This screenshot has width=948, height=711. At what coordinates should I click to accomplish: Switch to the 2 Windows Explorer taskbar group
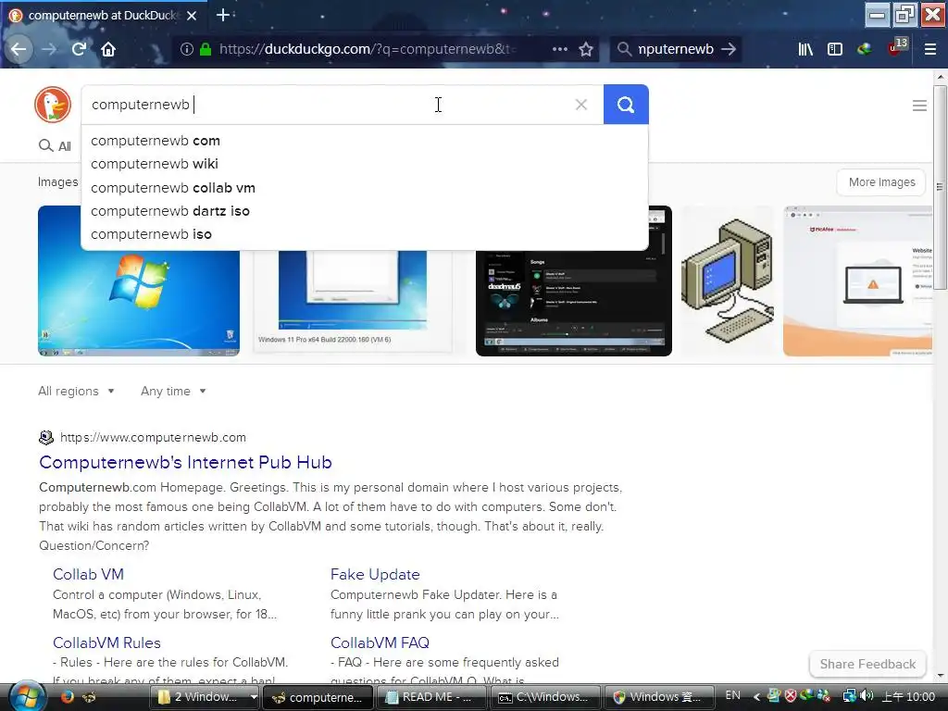point(199,697)
